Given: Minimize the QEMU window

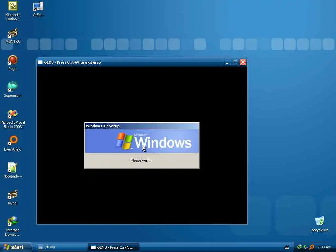Looking at the screenshot, I should point(228,62).
